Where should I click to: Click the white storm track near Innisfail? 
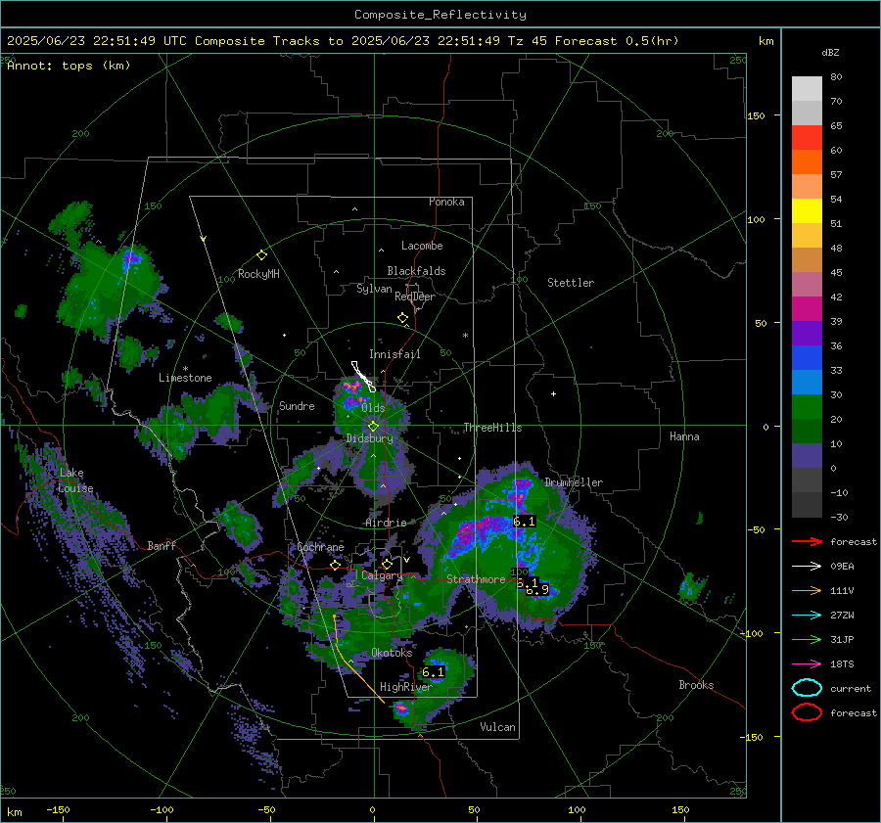pyautogui.click(x=363, y=377)
